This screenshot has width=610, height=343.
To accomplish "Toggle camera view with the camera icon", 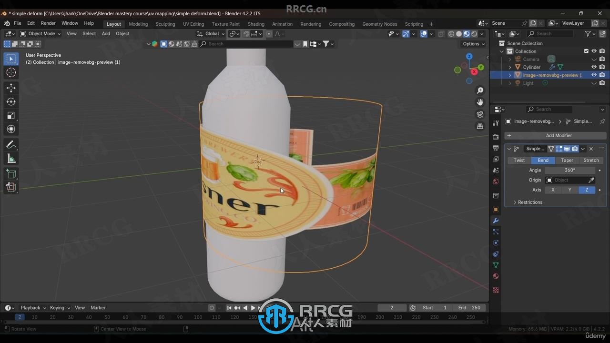I will 480,114.
